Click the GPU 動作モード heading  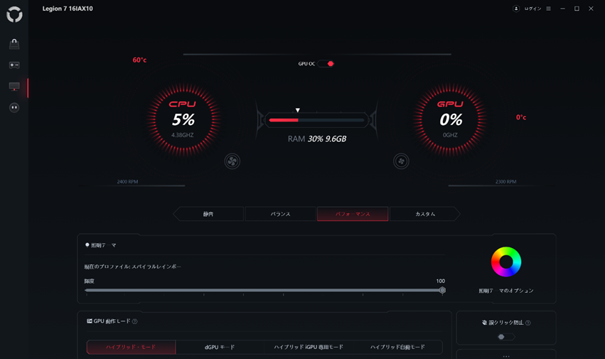(x=112, y=321)
